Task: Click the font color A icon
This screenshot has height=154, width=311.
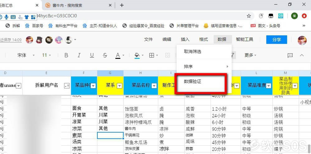Action: point(118,55)
